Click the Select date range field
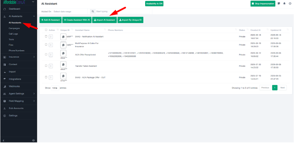The height and width of the screenshot is (143, 295). coord(62,12)
